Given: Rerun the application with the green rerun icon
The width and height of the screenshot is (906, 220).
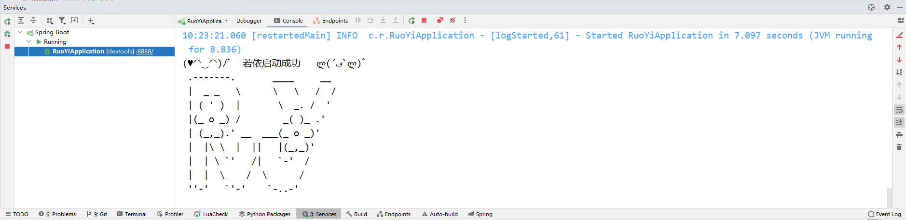Looking at the screenshot, I should point(412,21).
